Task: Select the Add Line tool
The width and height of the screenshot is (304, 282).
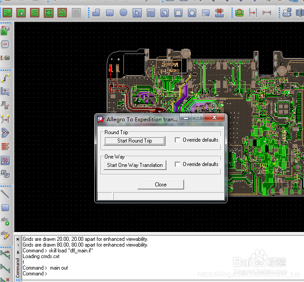Action: [5, 194]
